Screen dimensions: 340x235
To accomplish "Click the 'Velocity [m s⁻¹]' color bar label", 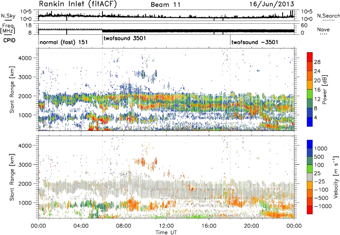I will tap(336, 177).
